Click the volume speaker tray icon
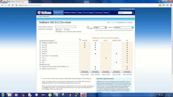 pos(162,95)
